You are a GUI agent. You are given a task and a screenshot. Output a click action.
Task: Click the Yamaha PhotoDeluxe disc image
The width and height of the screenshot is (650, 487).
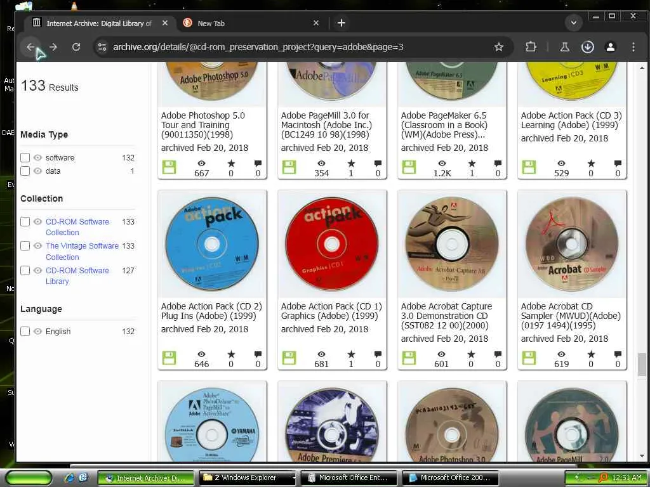coord(212,425)
